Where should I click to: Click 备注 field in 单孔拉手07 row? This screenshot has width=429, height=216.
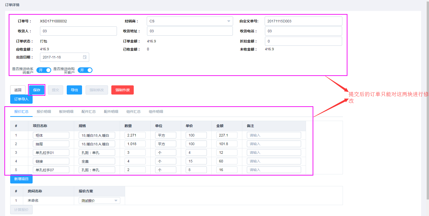[274, 170]
